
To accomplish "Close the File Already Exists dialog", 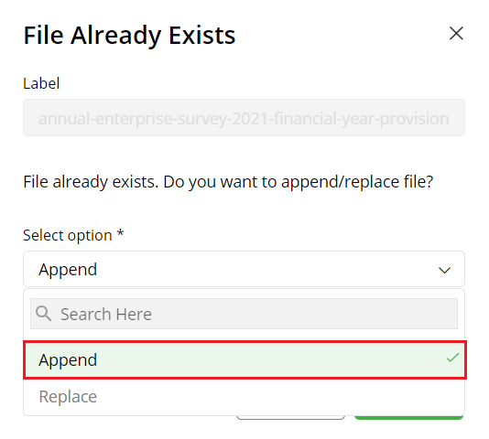I will tap(456, 33).
